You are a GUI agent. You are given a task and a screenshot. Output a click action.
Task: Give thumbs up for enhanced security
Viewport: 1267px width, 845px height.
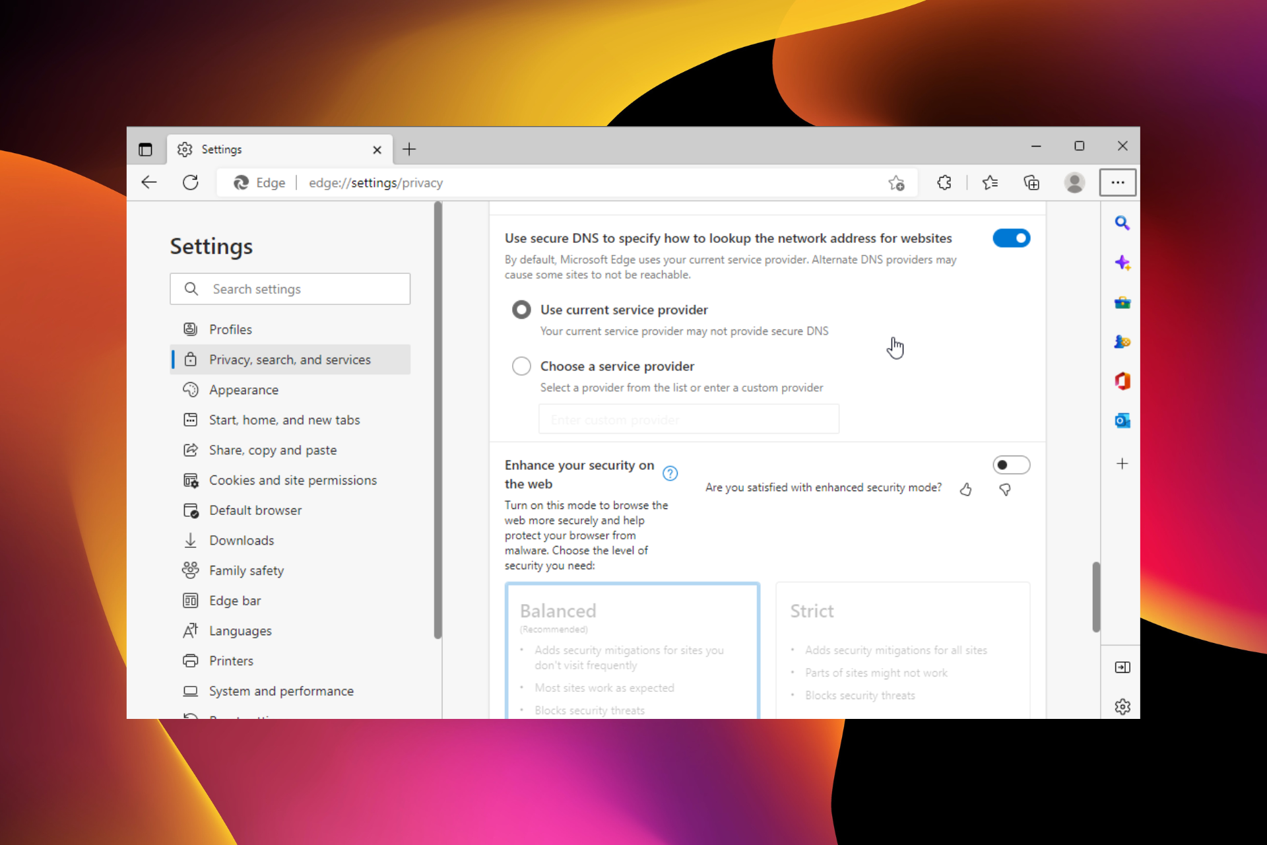(965, 489)
